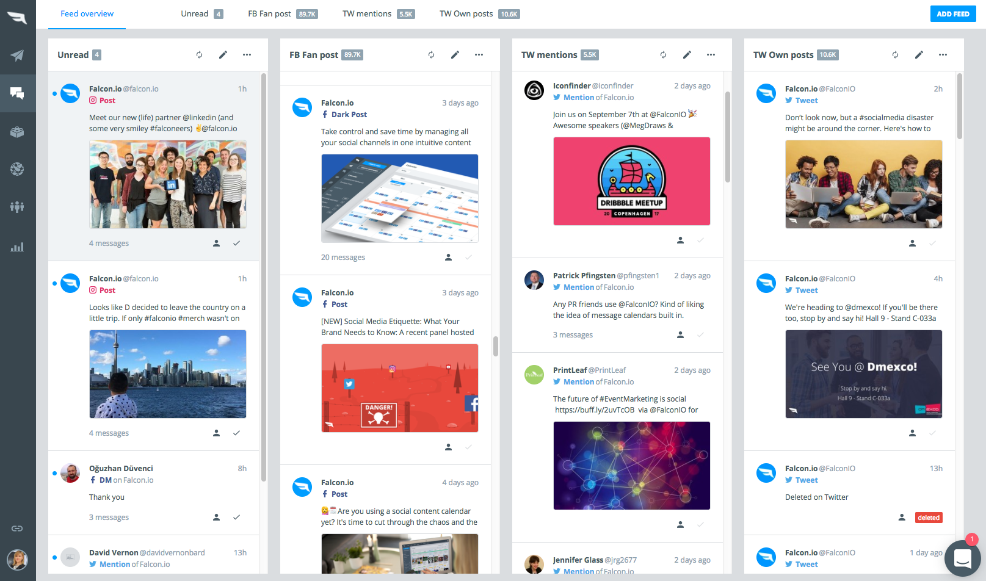Assign the Iconfinder mention
986x581 pixels.
(x=680, y=240)
